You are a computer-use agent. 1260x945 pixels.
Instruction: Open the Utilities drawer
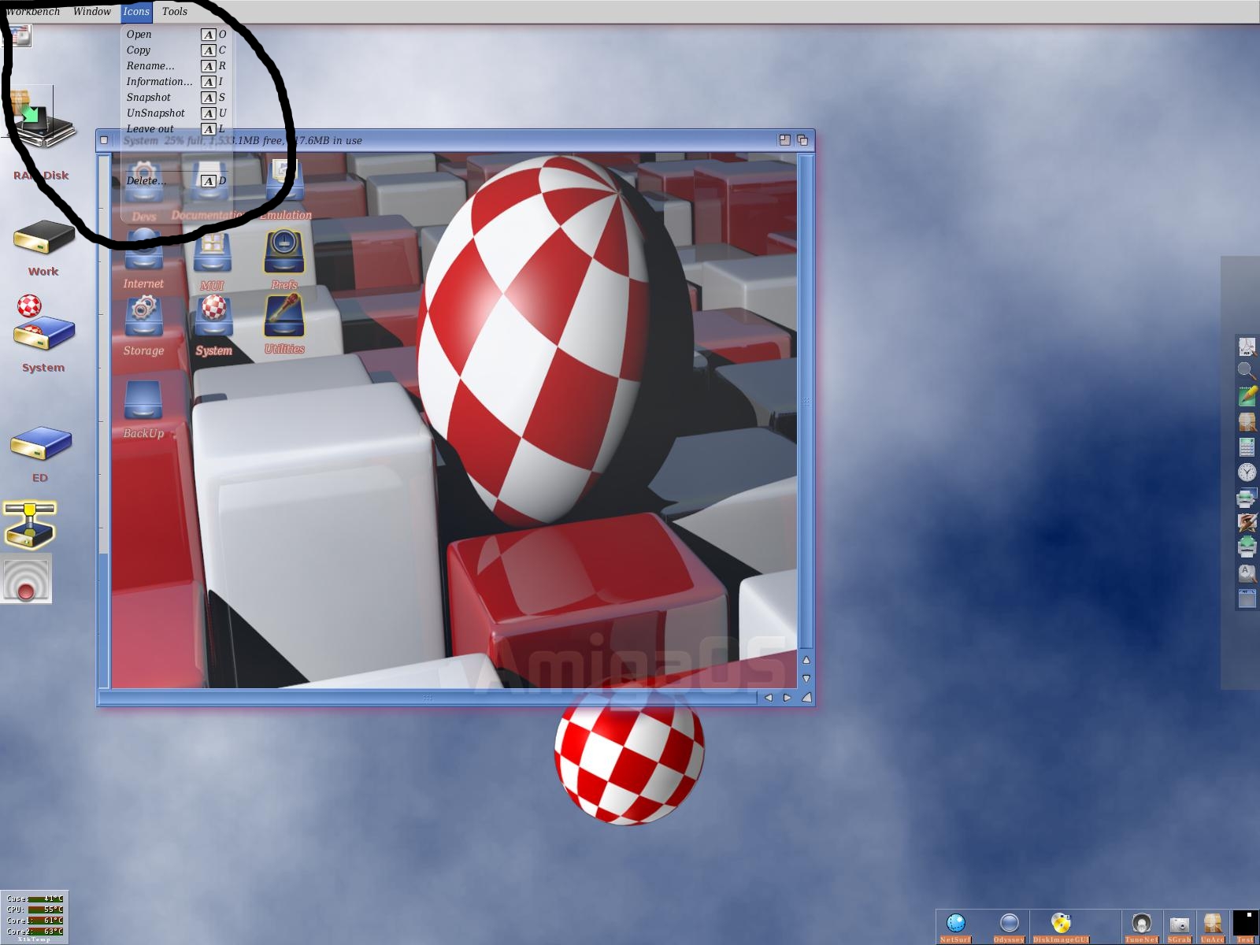point(284,317)
